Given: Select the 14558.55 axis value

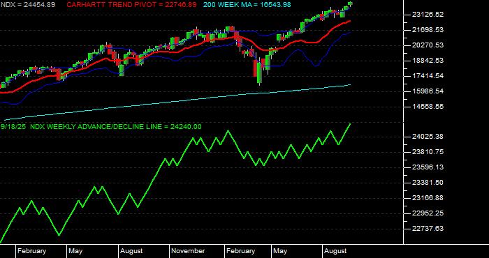Looking at the screenshot, I should pyautogui.click(x=428, y=107).
